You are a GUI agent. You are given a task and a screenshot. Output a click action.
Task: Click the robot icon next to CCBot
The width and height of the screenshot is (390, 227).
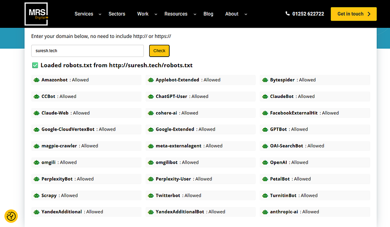pos(37,96)
